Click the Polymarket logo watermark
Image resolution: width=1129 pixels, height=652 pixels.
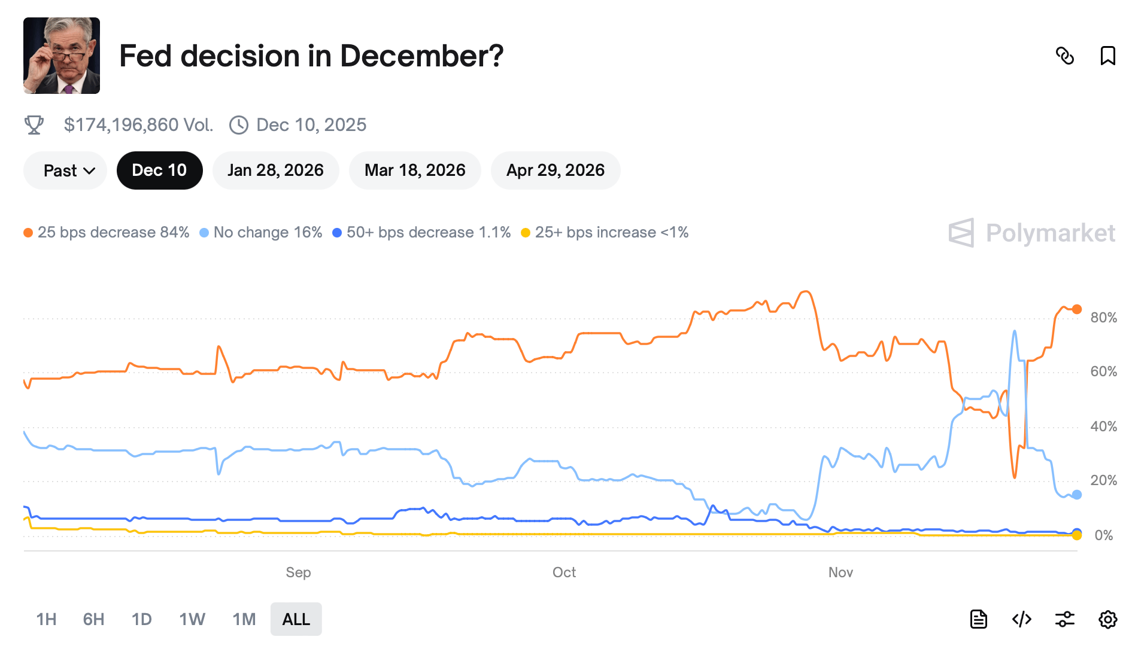tap(1031, 233)
